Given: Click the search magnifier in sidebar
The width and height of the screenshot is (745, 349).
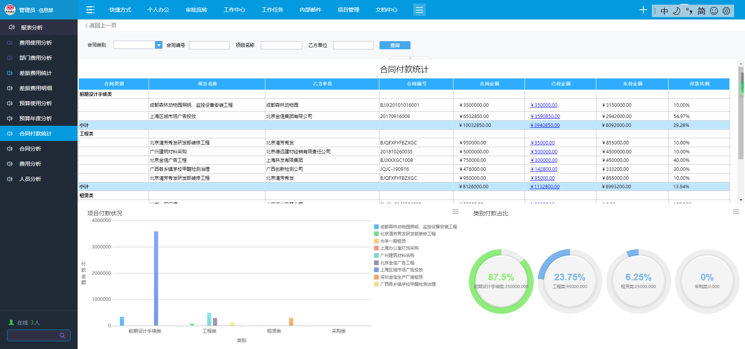Looking at the screenshot, I should pyautogui.click(x=62, y=335).
